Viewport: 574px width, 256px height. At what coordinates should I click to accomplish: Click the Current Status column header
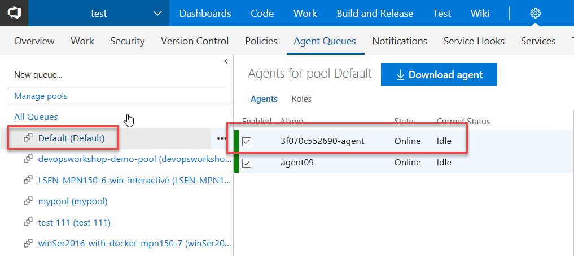click(x=463, y=122)
